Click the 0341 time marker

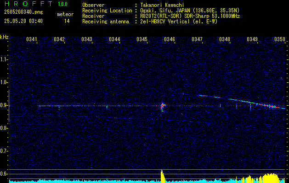tap(32, 39)
